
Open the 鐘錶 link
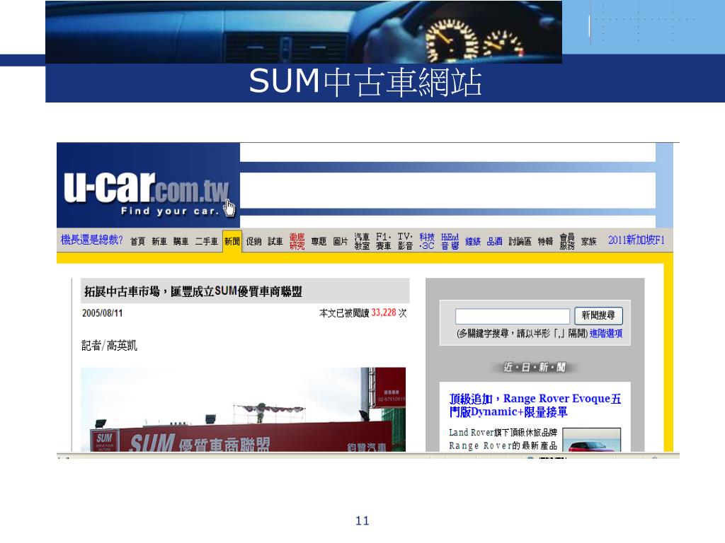pyautogui.click(x=472, y=242)
